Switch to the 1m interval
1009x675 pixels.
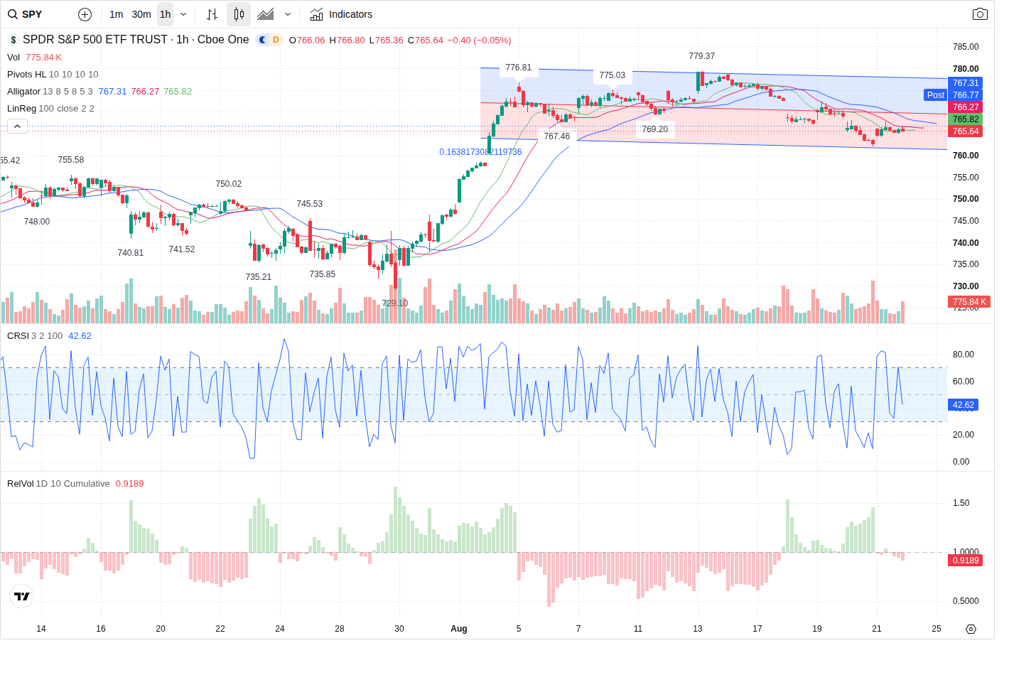pyautogui.click(x=117, y=14)
